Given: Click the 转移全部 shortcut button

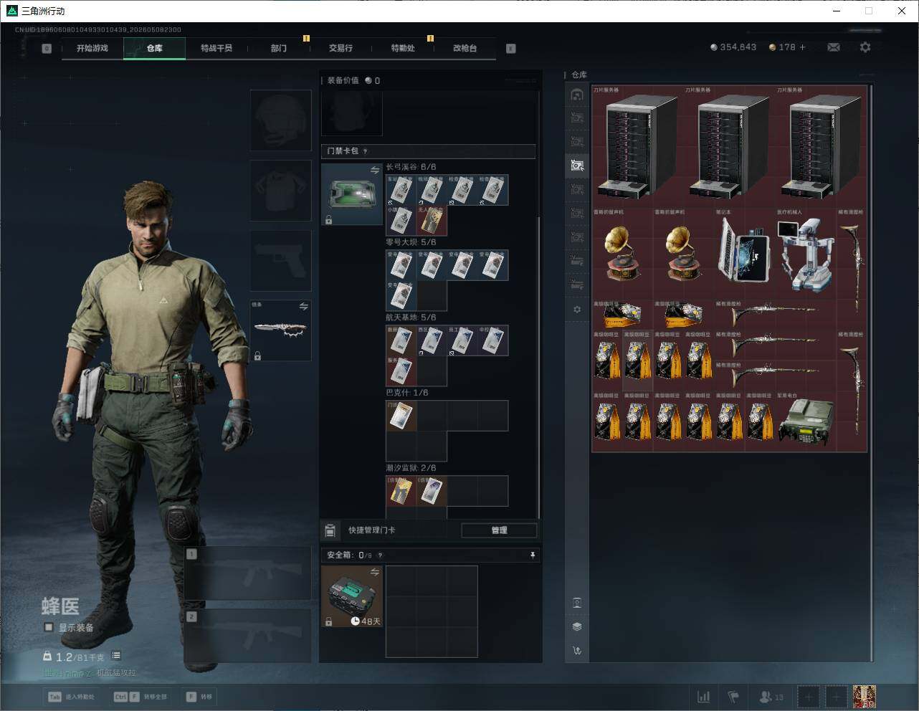Looking at the screenshot, I should [x=140, y=697].
